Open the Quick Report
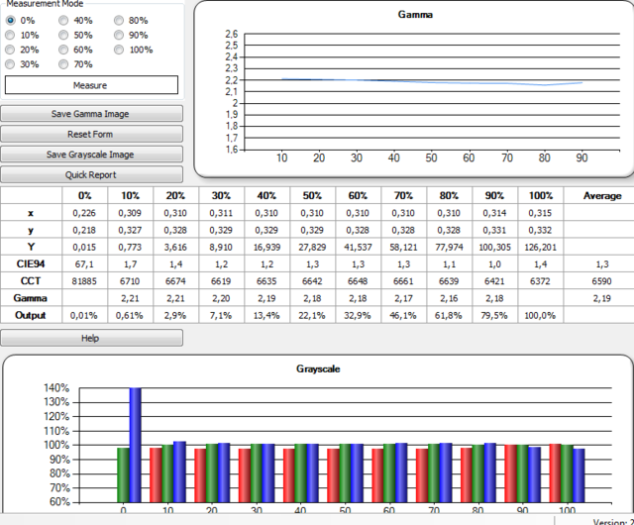The width and height of the screenshot is (634, 525). coord(91,174)
